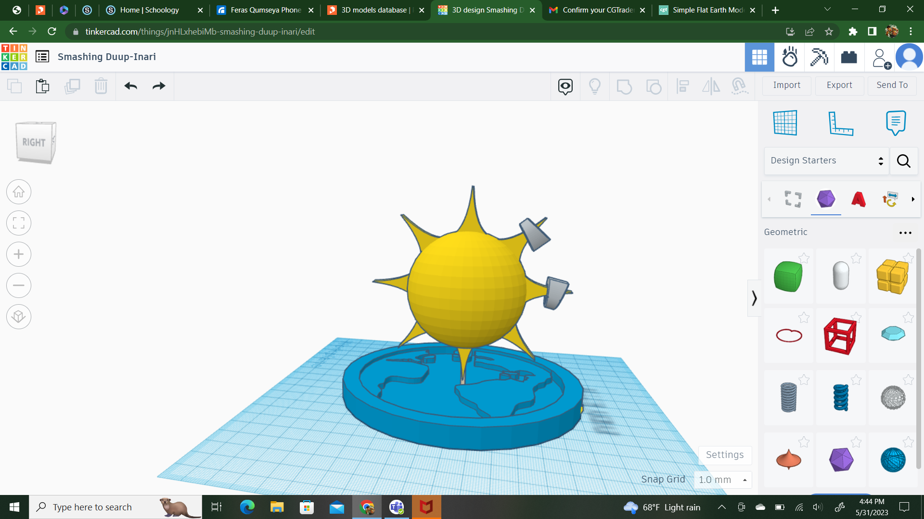Image resolution: width=924 pixels, height=519 pixels.
Task: Toggle the Show all eye icon
Action: [565, 86]
